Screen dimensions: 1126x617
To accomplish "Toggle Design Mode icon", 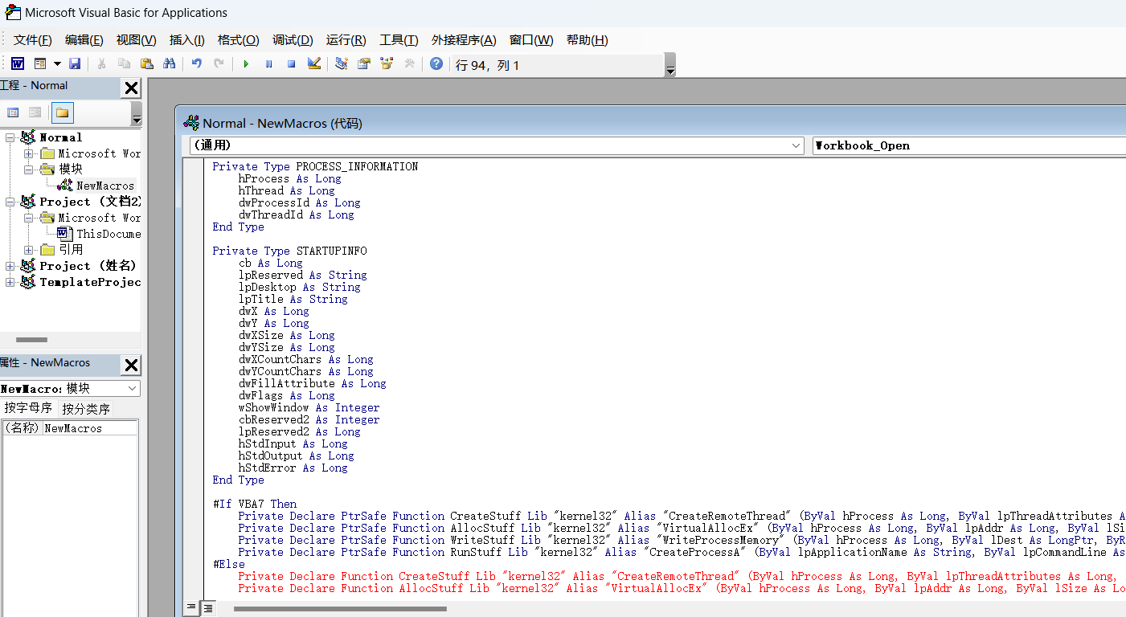I will (x=314, y=63).
